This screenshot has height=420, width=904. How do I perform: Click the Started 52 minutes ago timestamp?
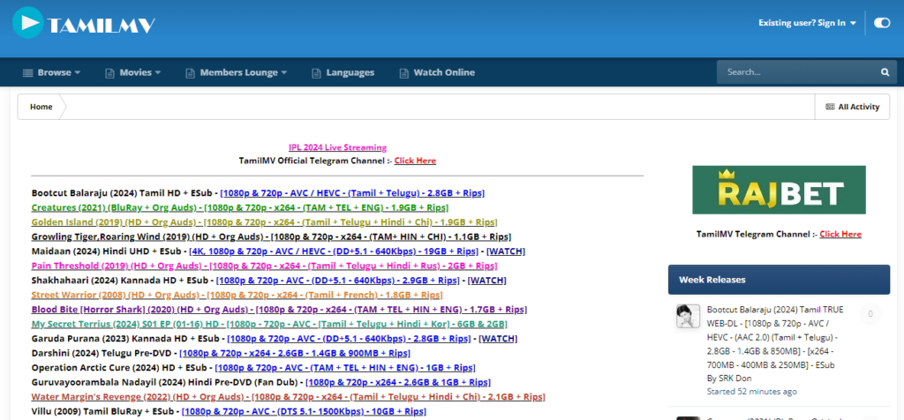(x=752, y=392)
